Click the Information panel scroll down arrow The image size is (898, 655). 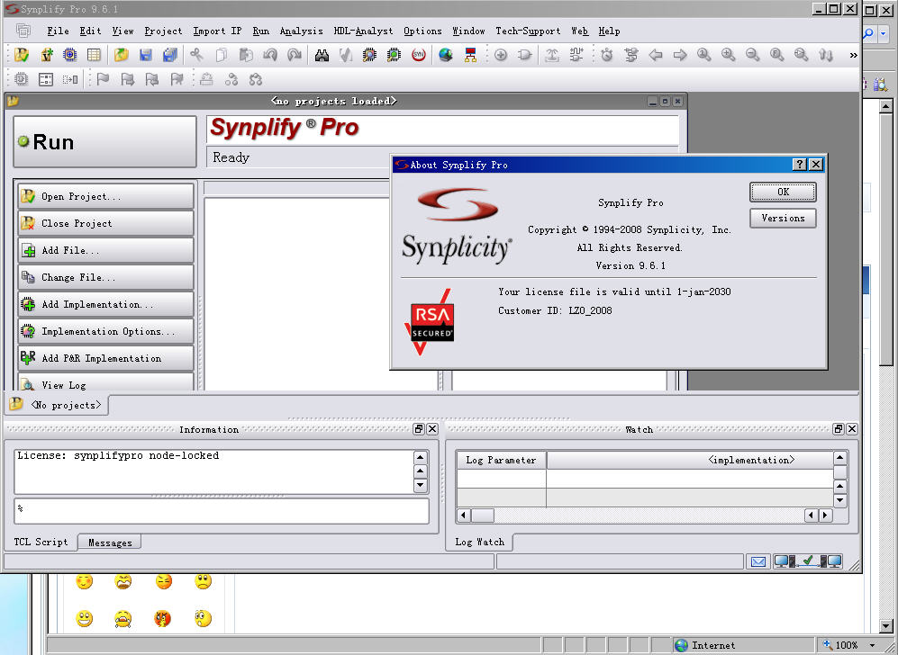click(421, 486)
